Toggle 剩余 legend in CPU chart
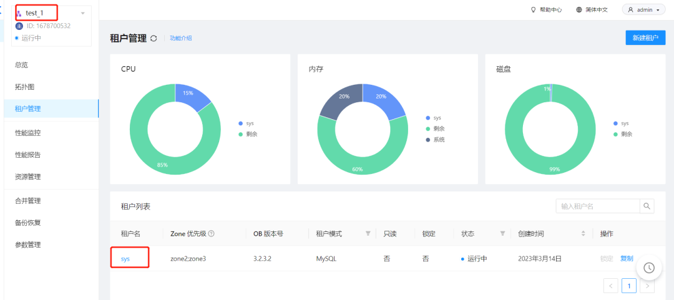Screen dimensions: 674x300 tap(248, 134)
